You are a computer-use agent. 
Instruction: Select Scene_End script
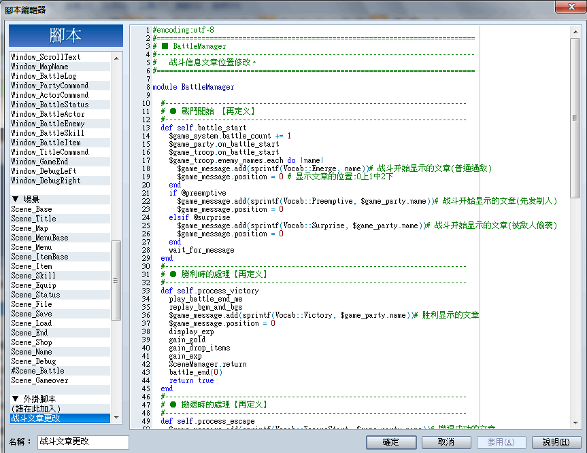coord(60,333)
